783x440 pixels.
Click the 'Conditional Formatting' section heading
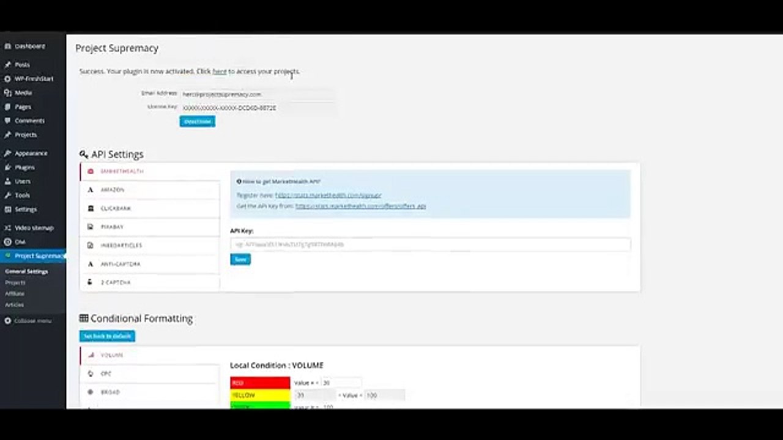pyautogui.click(x=141, y=318)
